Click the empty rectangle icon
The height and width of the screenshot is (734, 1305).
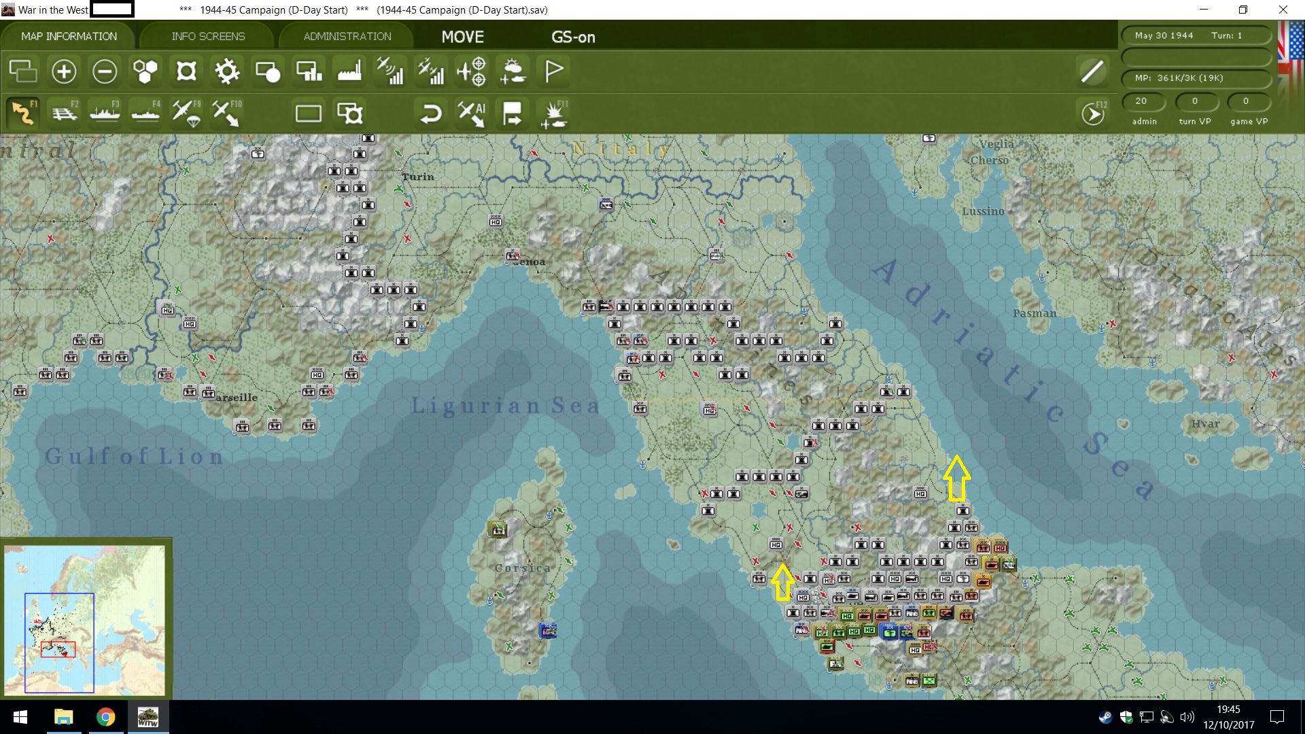(309, 113)
